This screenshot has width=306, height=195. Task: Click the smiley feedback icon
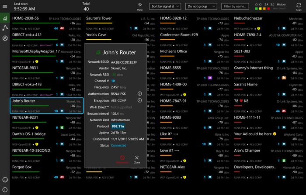[x=5, y=179]
